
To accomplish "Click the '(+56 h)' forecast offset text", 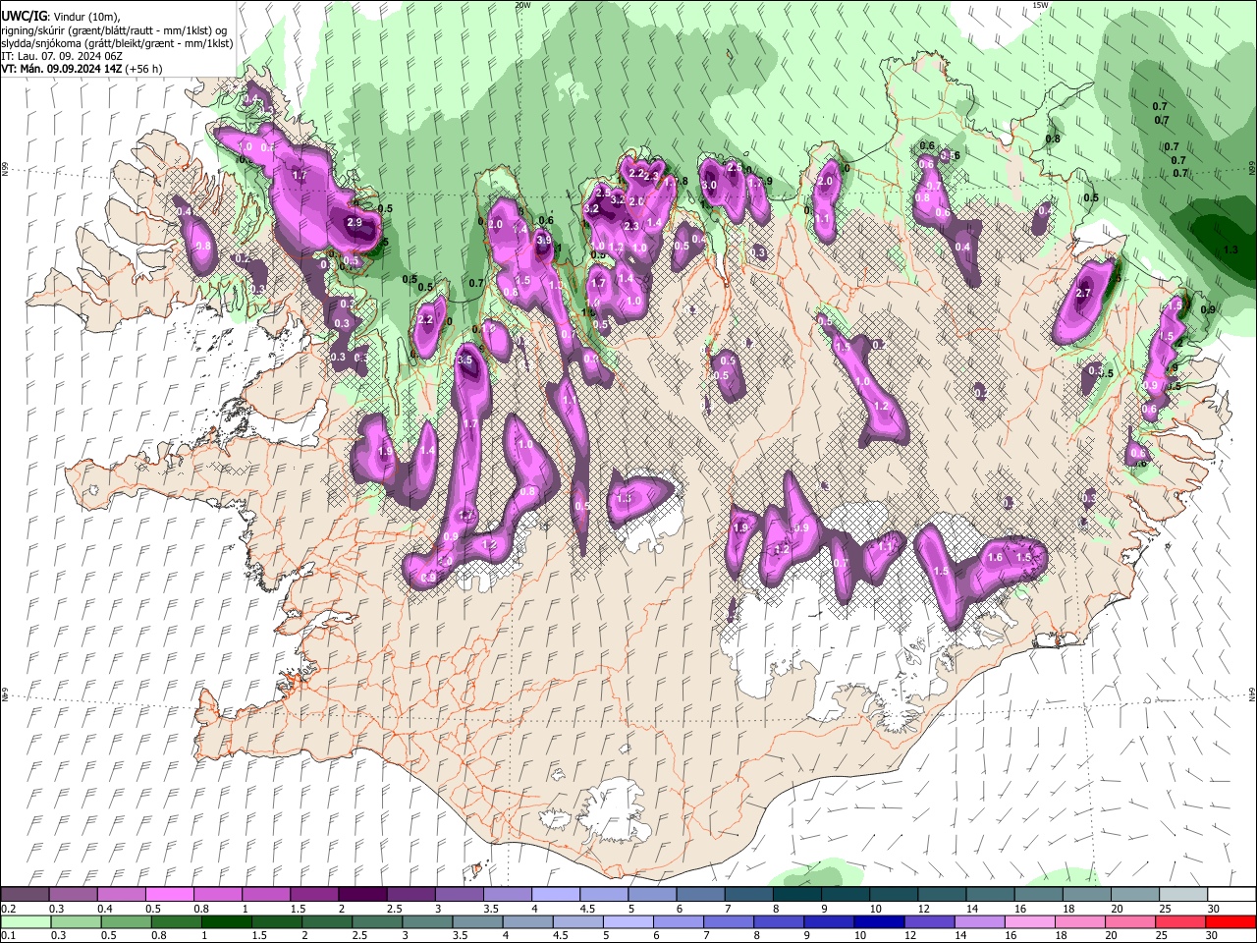I will click(144, 69).
